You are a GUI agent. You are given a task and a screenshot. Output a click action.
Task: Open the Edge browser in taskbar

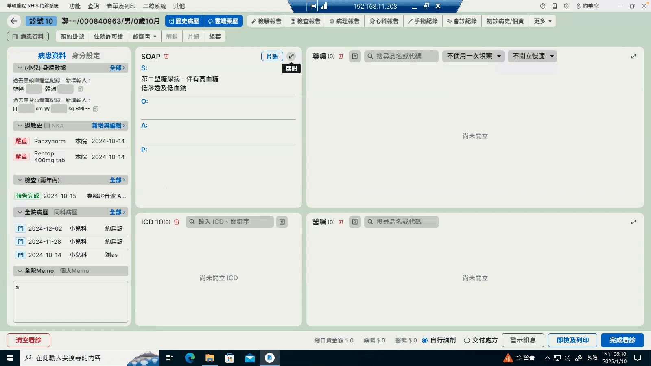(x=190, y=358)
